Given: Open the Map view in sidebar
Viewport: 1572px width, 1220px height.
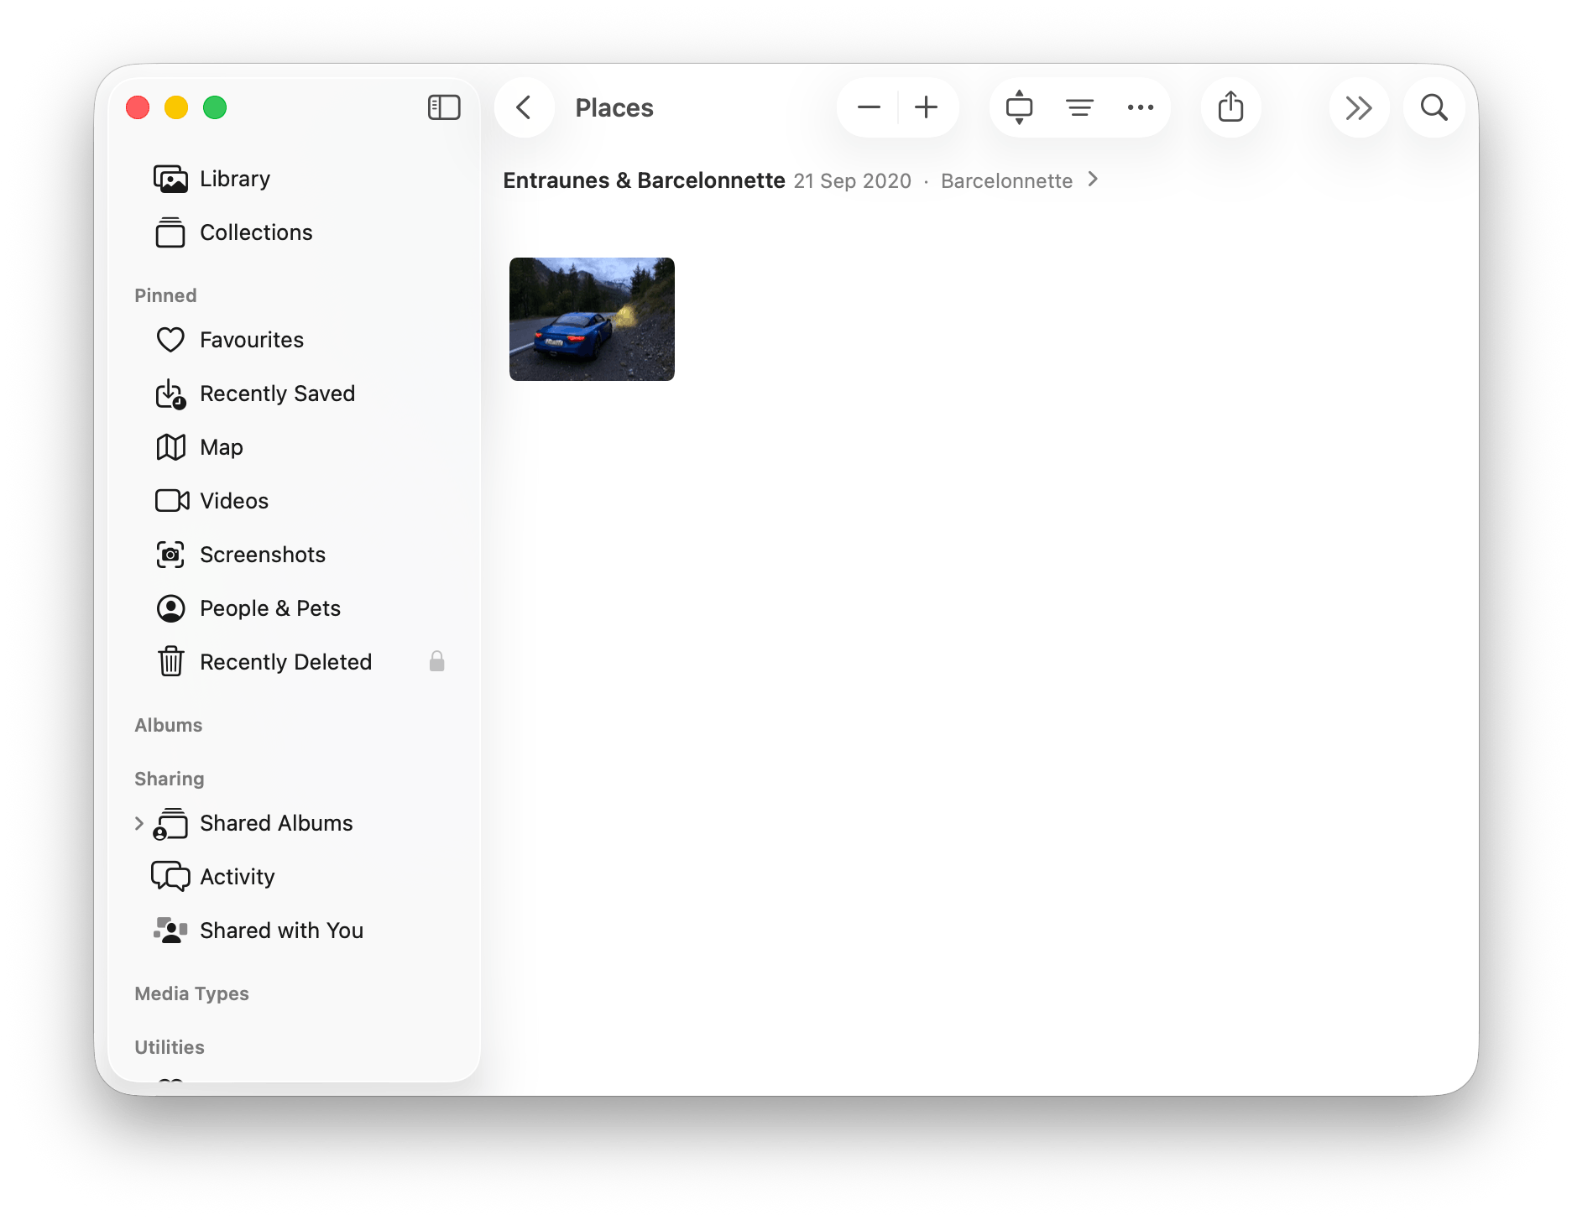Looking at the screenshot, I should 221,447.
